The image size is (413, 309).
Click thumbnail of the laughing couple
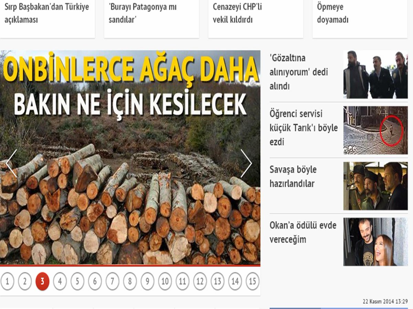click(x=375, y=242)
